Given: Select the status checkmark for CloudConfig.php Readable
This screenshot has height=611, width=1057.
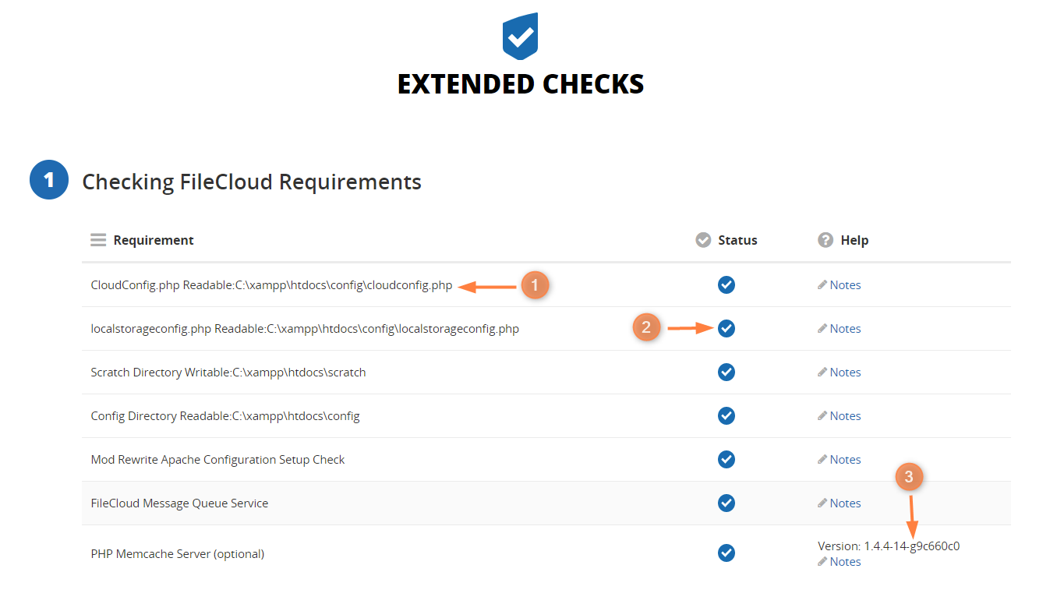Looking at the screenshot, I should [x=726, y=284].
